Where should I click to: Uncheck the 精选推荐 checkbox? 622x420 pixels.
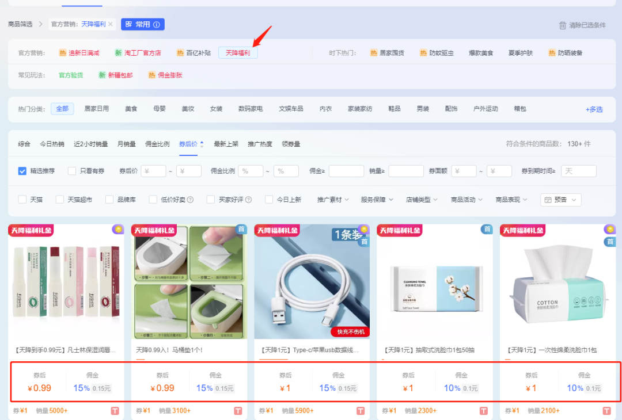click(22, 171)
